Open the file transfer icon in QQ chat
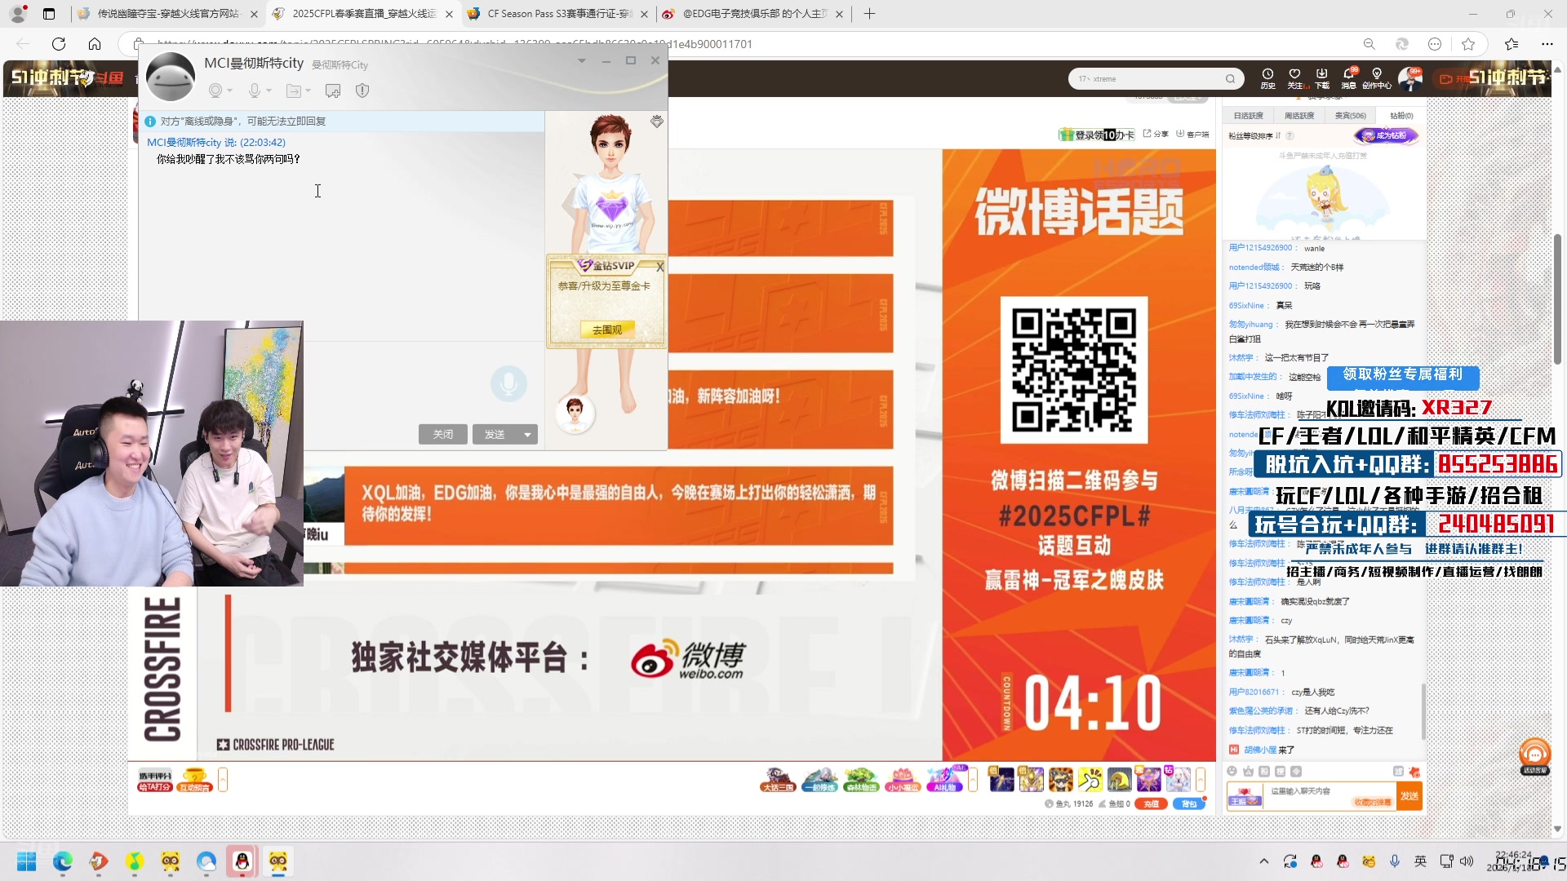Screen dimensions: 1567x881 click(294, 91)
